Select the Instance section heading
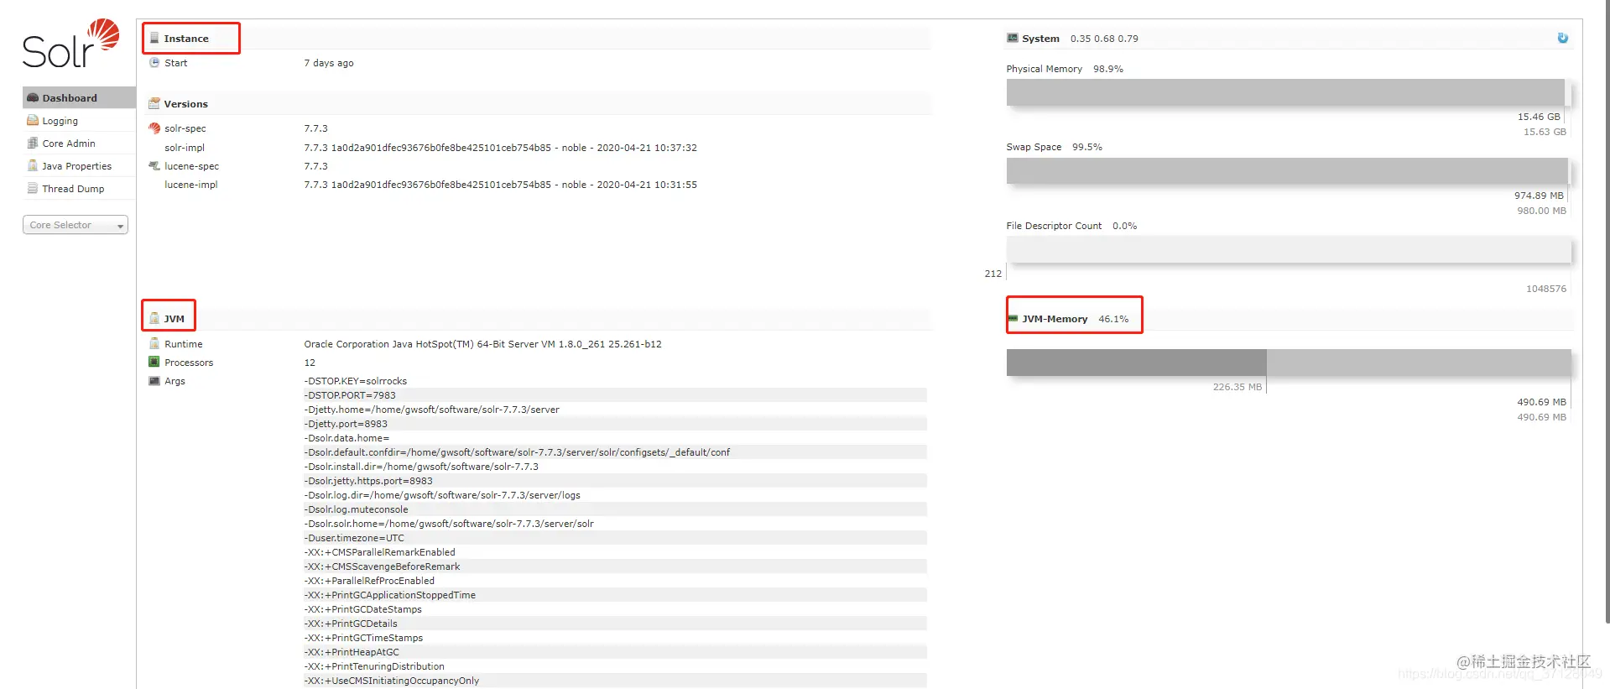The image size is (1610, 689). click(x=186, y=39)
